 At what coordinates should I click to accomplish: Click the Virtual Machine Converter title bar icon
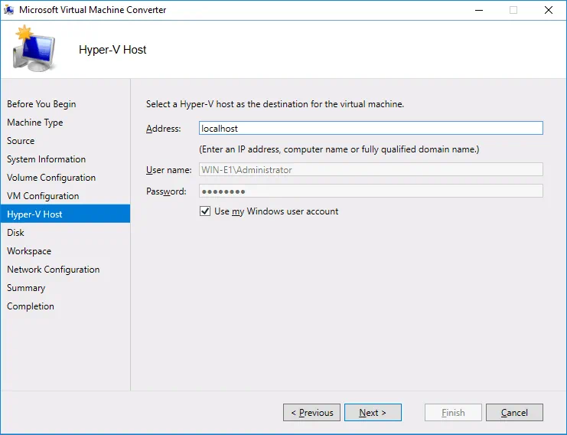(9, 10)
